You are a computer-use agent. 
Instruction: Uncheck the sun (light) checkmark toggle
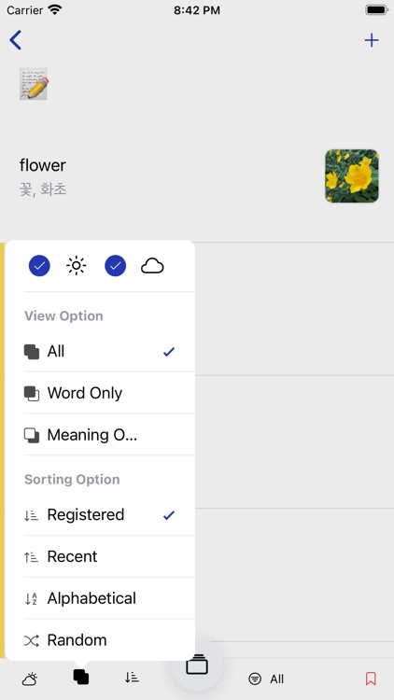[39, 266]
